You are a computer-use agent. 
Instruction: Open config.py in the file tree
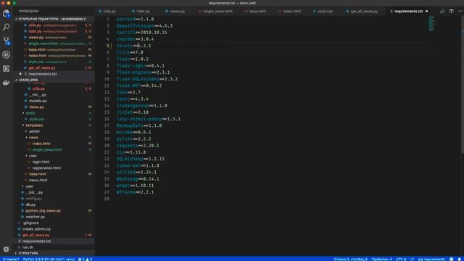click(x=33, y=199)
